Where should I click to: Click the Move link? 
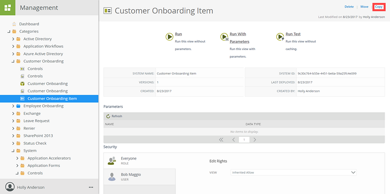tap(364, 7)
